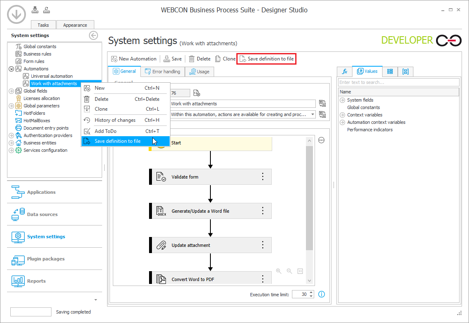Click the execution time limit info icon
Screen dimensions: 469x323
322,294
